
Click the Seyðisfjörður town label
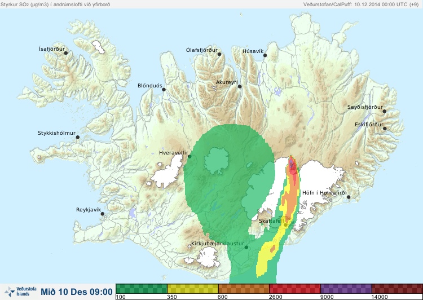pyautogui.click(x=365, y=107)
